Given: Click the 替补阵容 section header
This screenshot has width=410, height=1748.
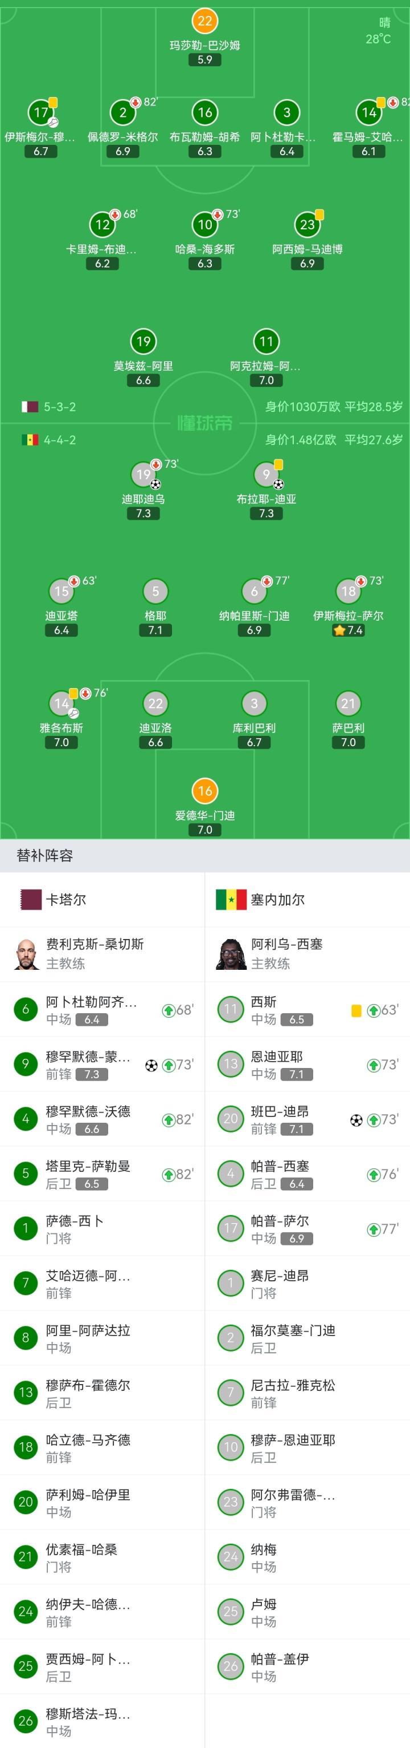Looking at the screenshot, I should 45,856.
